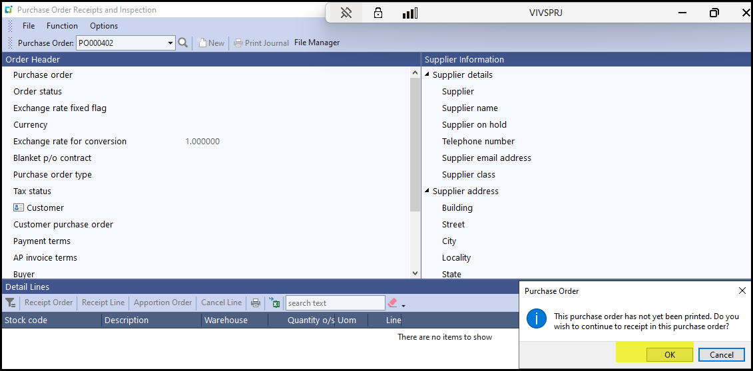Click the lock icon in the session bar

(378, 13)
